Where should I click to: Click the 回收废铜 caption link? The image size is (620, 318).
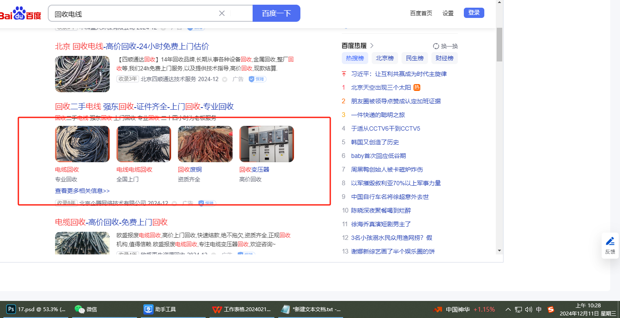[x=190, y=169]
